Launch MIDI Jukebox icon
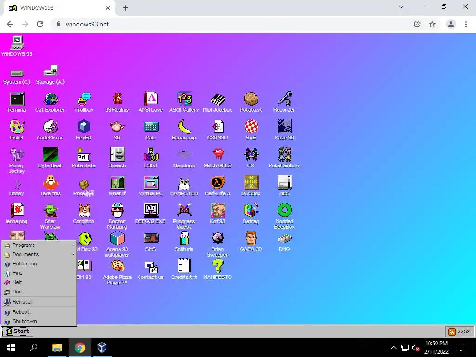The width and height of the screenshot is (476, 357). [x=218, y=102]
